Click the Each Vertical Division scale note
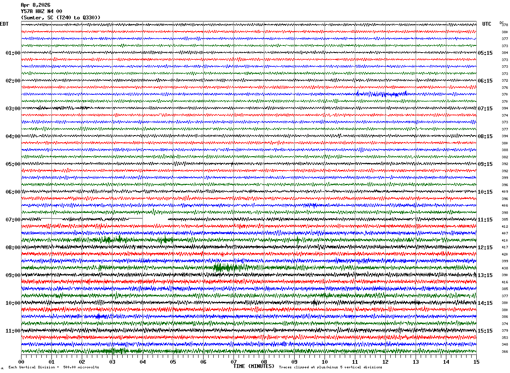510x373 pixels. coord(54,368)
